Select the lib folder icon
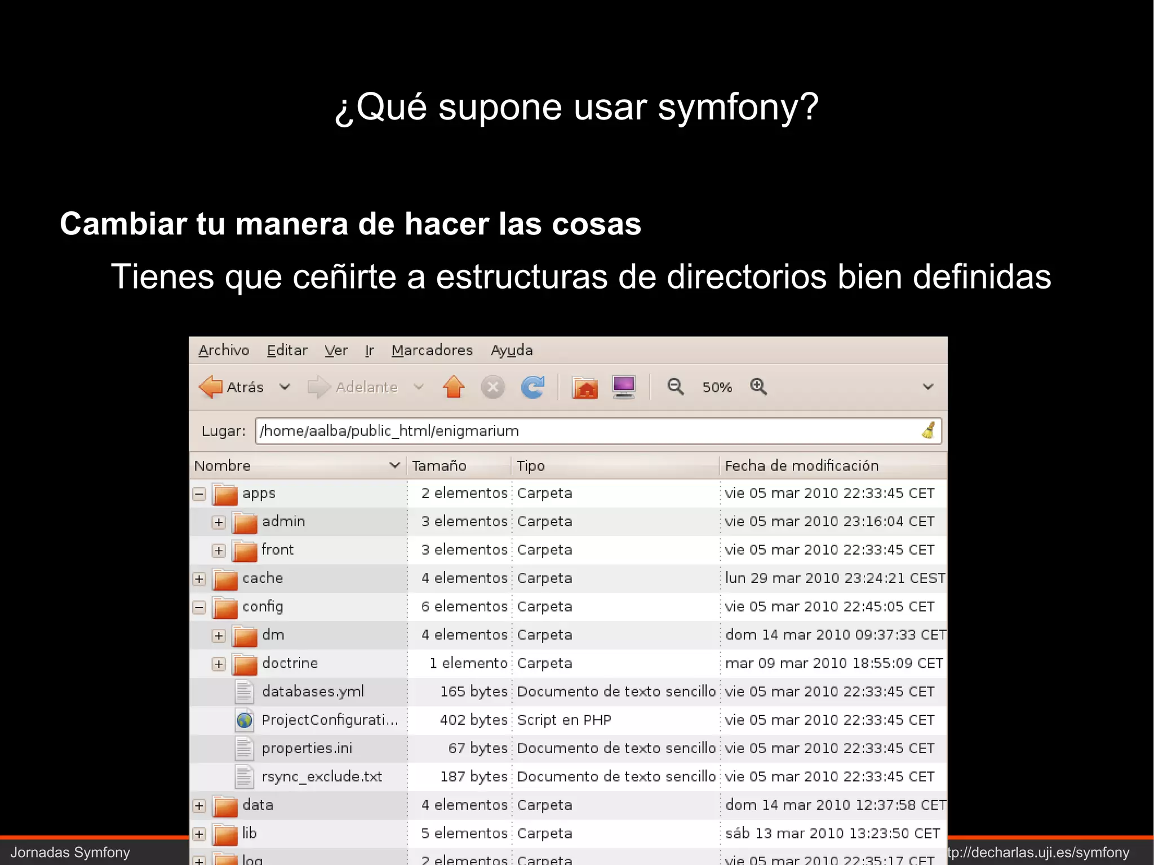Screen dimensions: 1154x865 (225, 834)
